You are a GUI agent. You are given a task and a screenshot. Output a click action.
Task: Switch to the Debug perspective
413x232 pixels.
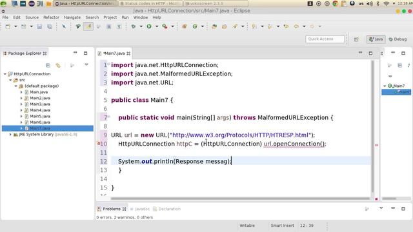click(x=398, y=39)
